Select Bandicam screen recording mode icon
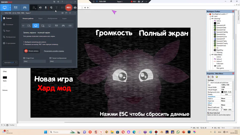Viewport: 240px width, 135px height. pyautogui.click(x=5, y=7)
